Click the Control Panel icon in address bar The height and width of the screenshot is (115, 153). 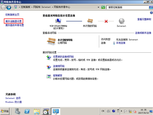[x=16, y=7]
